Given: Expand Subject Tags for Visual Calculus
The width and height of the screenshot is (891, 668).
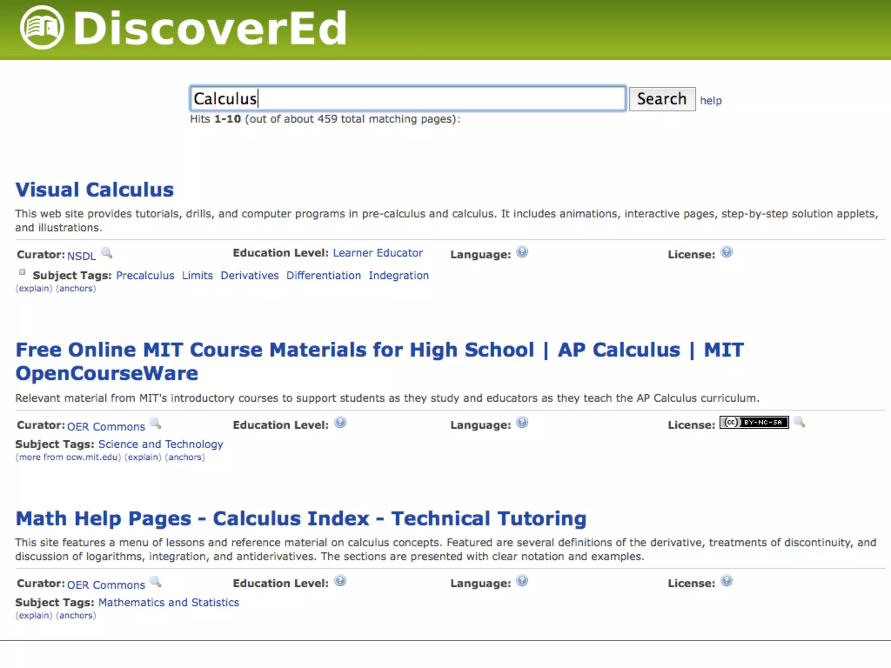Looking at the screenshot, I should coord(22,272).
